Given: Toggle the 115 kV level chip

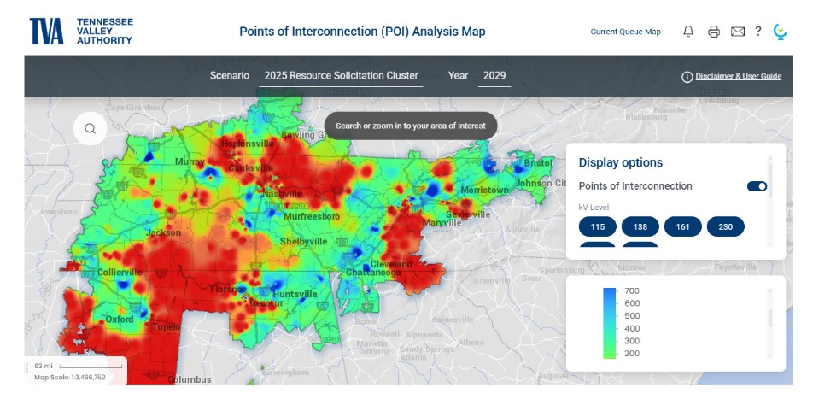Looking at the screenshot, I should tap(597, 226).
